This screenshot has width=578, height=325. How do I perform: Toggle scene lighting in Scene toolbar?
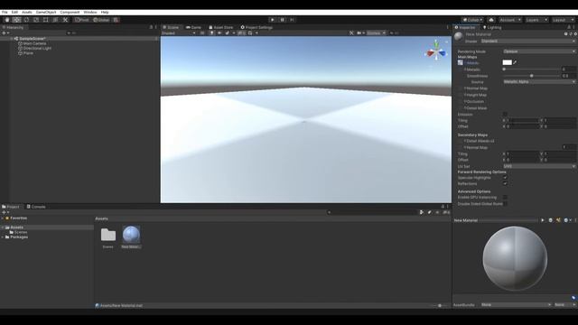211,33
